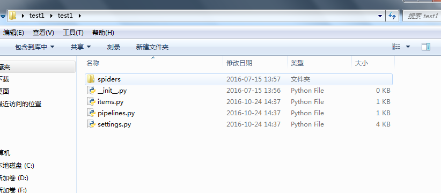This screenshot has width=441, height=193.
Task: Click the second test1 breadcrumb
Action: [x=65, y=16]
